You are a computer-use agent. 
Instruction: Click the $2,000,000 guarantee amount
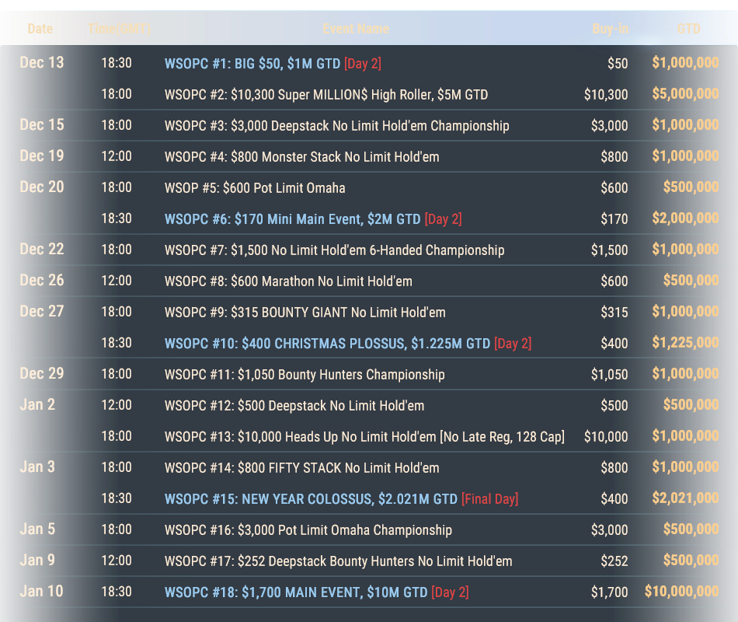pos(685,218)
